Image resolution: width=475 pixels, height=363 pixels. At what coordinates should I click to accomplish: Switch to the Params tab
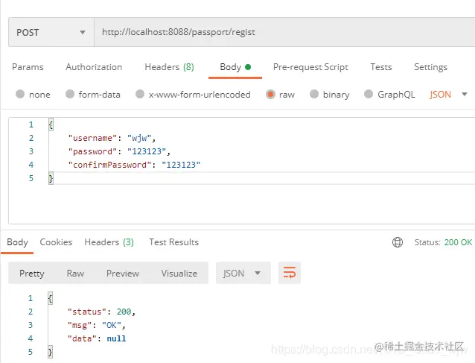click(28, 67)
